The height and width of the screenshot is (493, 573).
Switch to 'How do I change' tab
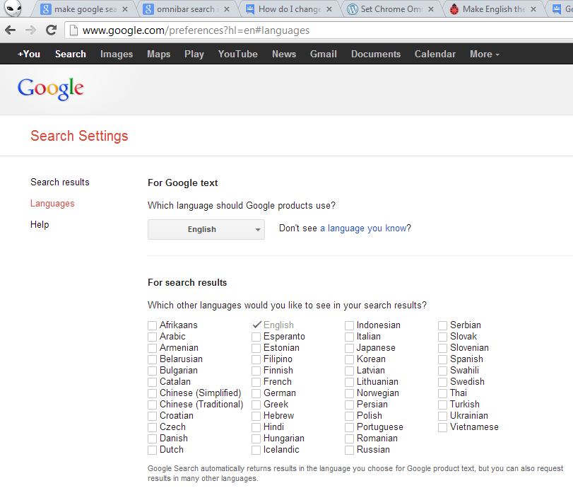click(x=290, y=9)
